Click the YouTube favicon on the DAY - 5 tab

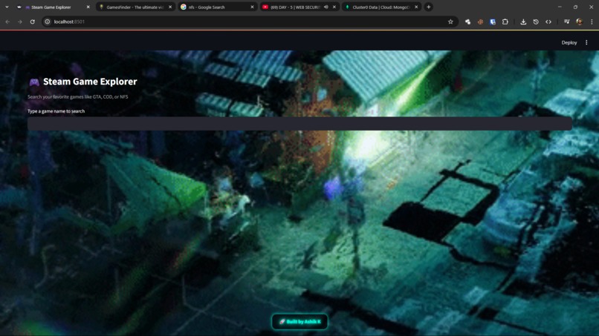click(x=265, y=7)
